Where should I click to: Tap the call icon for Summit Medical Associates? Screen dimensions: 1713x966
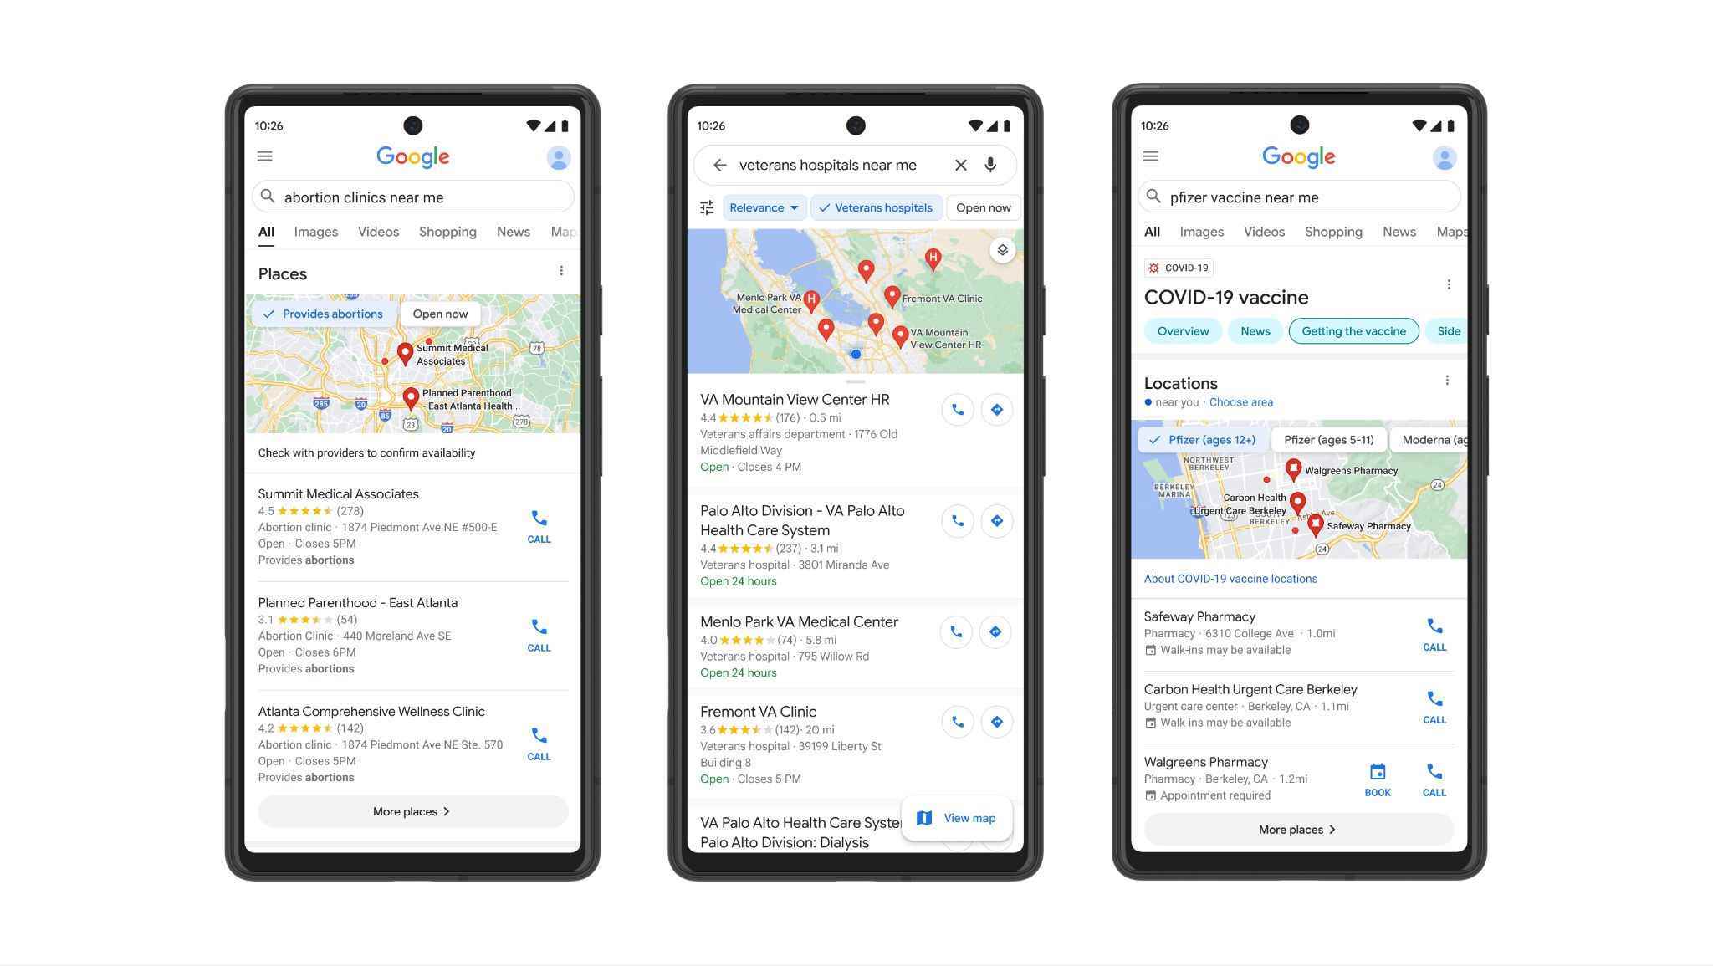click(538, 526)
